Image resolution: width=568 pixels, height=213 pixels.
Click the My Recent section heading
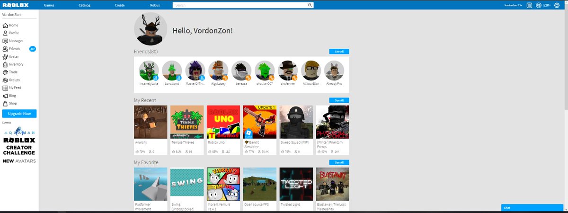(x=145, y=100)
